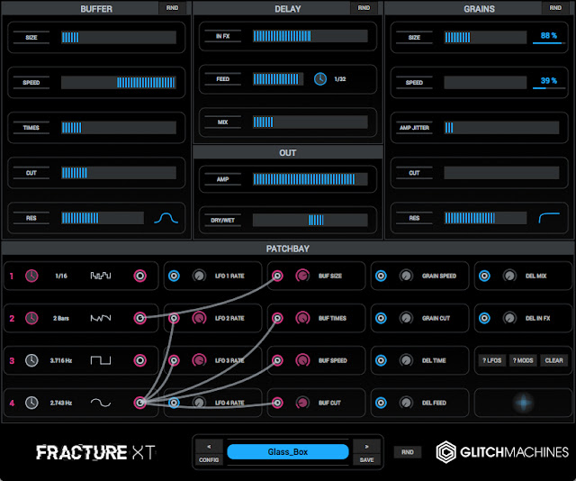Toggle LFO 4 sync clock icon
576x481 pixels.
(31, 403)
